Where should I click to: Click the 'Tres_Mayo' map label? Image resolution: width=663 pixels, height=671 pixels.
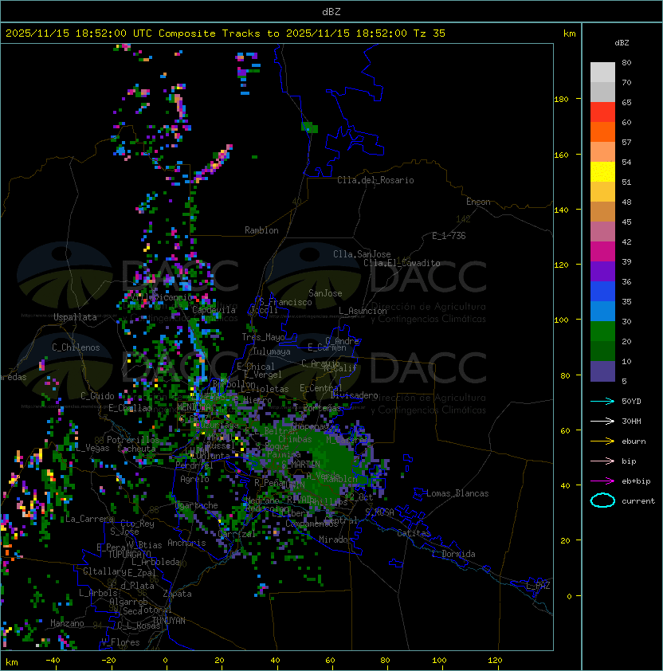coord(263,337)
